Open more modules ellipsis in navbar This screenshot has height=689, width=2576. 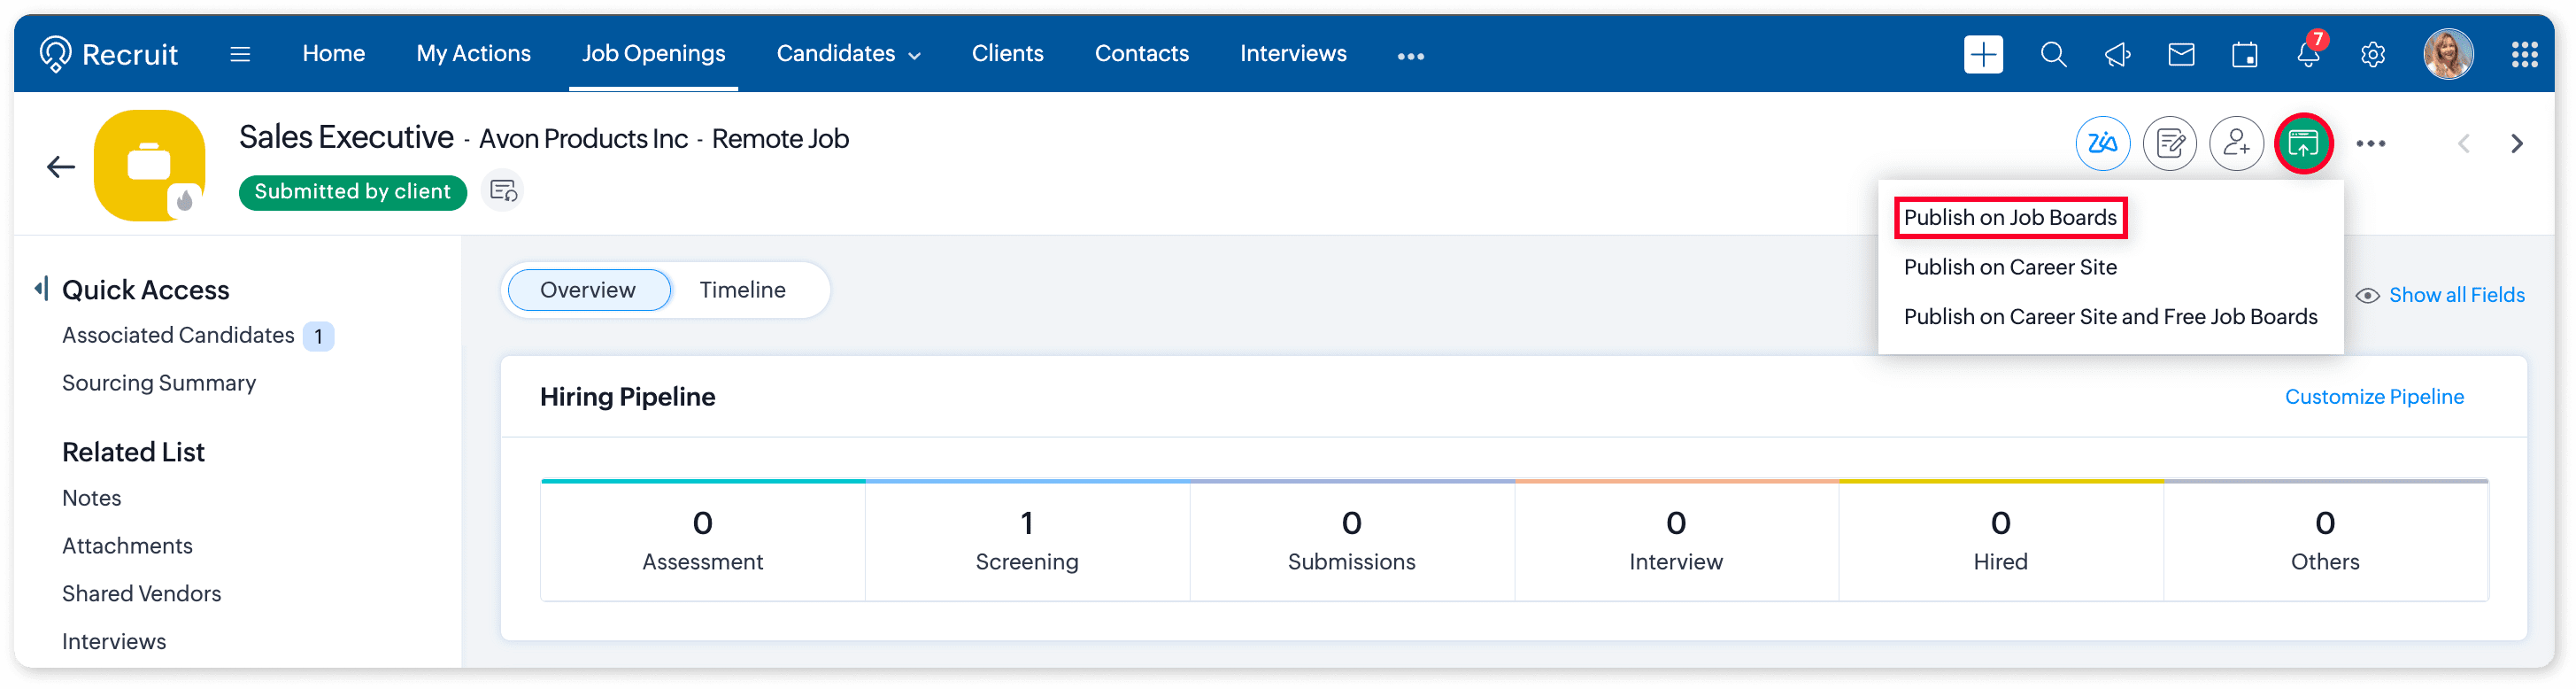[x=1410, y=56]
